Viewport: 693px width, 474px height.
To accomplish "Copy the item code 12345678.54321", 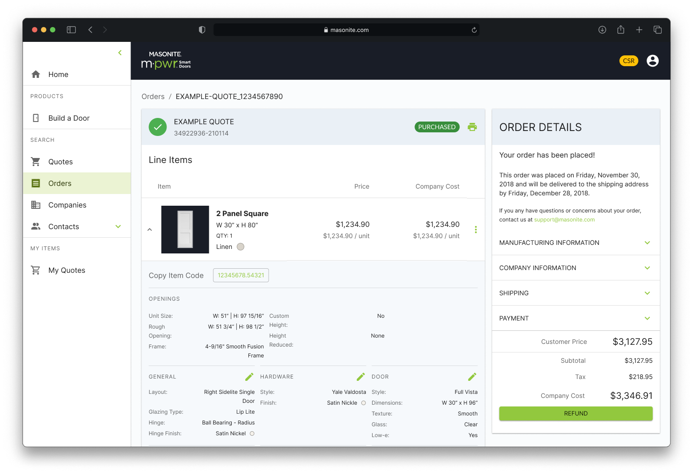I will pyautogui.click(x=241, y=275).
